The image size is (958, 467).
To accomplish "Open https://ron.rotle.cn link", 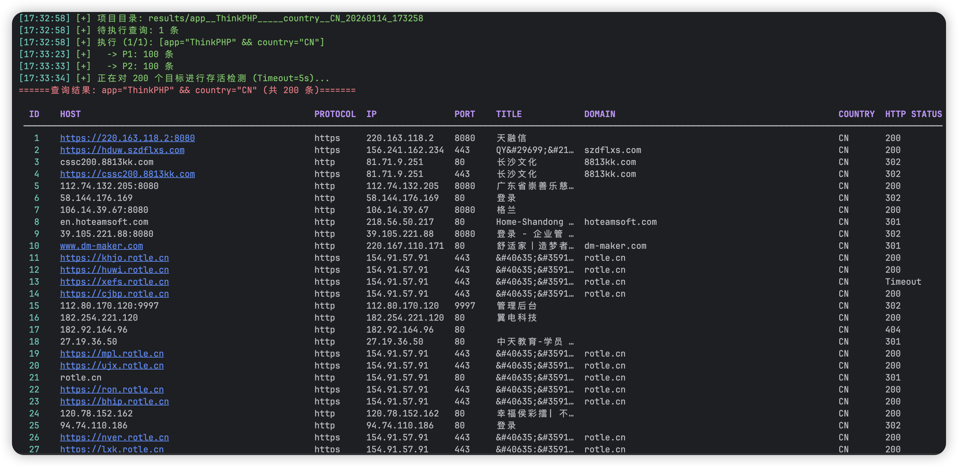I will (x=111, y=389).
